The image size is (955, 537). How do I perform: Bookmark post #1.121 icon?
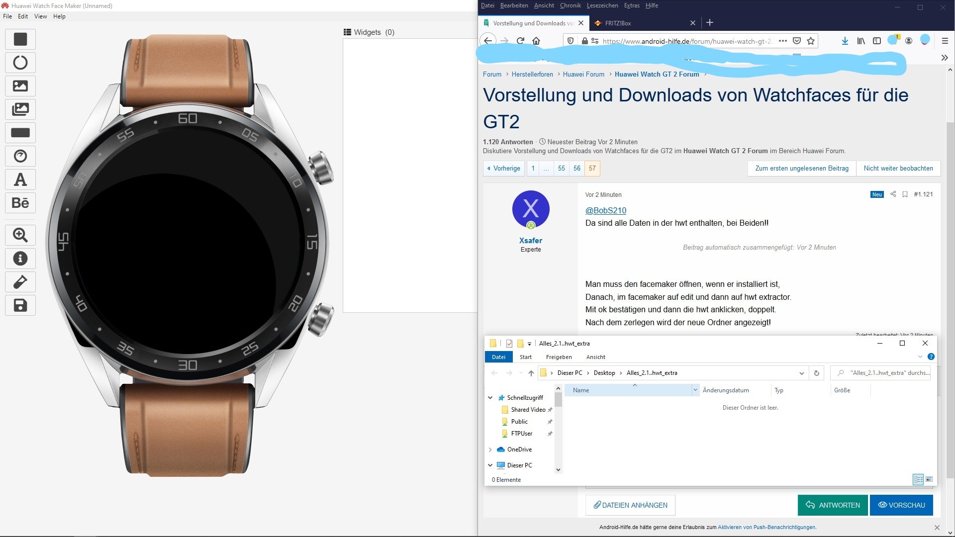pyautogui.click(x=905, y=194)
